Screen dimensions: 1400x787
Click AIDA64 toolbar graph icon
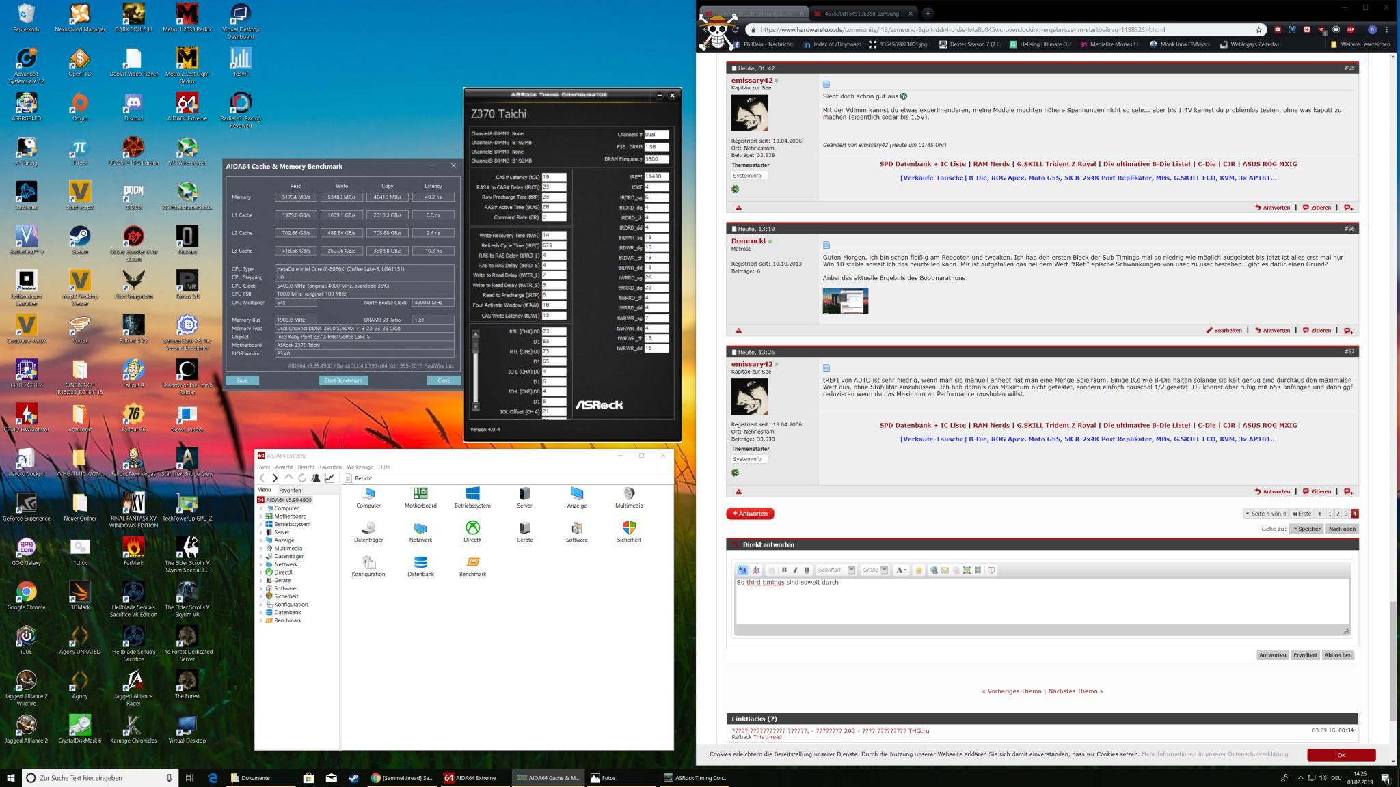click(x=329, y=478)
